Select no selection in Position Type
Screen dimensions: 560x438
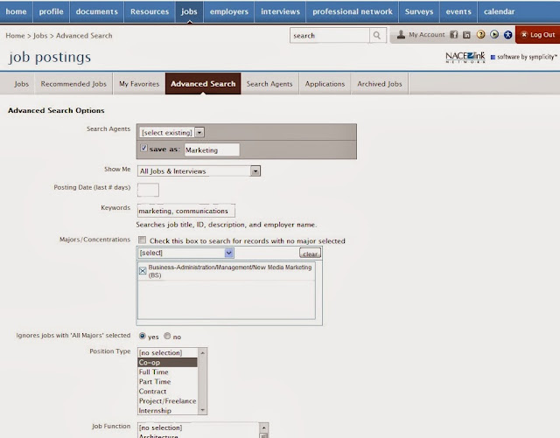[167, 352]
